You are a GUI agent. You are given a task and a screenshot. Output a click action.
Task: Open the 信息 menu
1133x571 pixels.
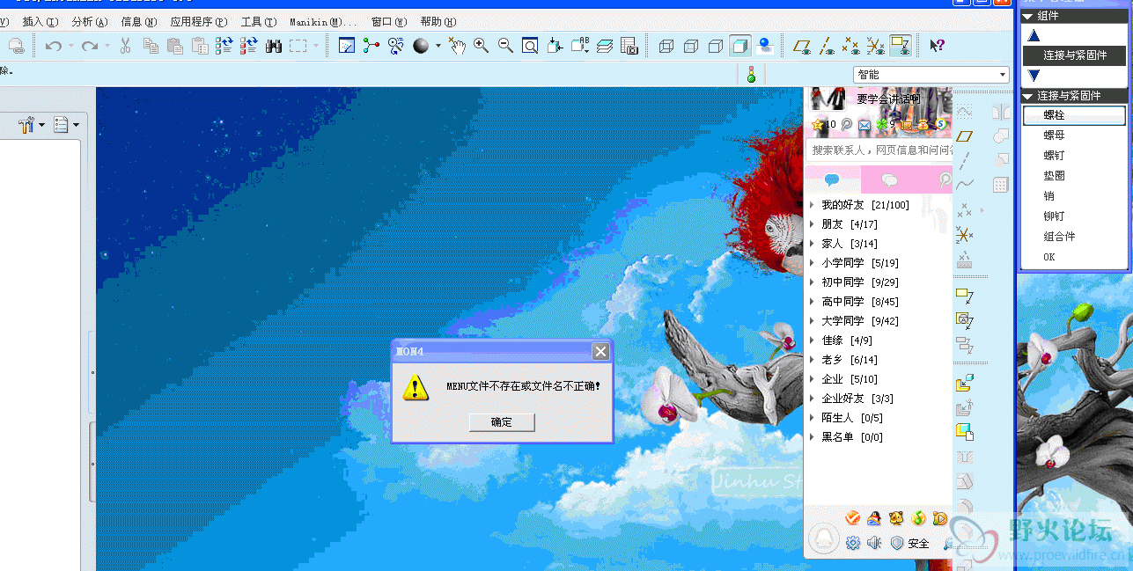coord(138,21)
